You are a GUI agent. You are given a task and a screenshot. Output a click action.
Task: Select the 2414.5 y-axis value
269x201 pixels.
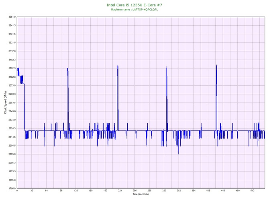(x=12, y=137)
